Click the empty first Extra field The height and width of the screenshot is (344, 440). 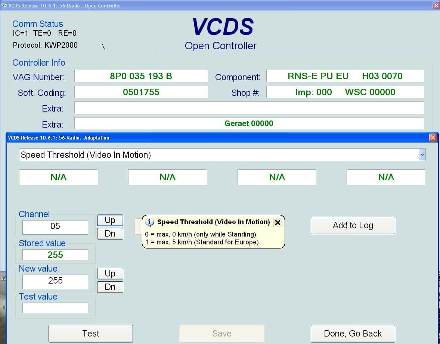pos(249,108)
